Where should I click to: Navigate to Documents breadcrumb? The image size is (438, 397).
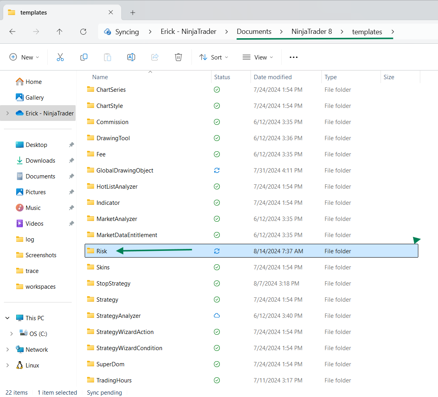[x=254, y=32]
